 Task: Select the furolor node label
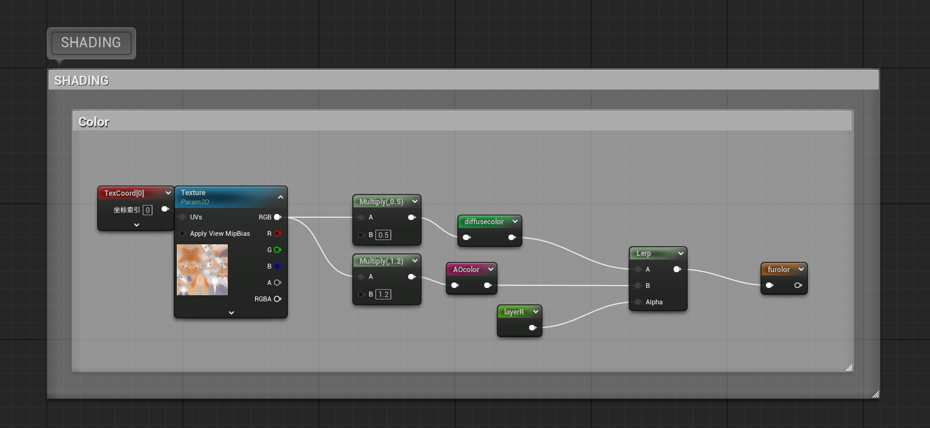(x=779, y=269)
